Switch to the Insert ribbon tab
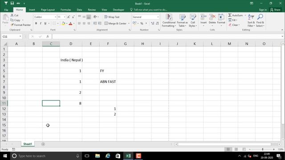This screenshot has width=285, height=160. click(32, 10)
